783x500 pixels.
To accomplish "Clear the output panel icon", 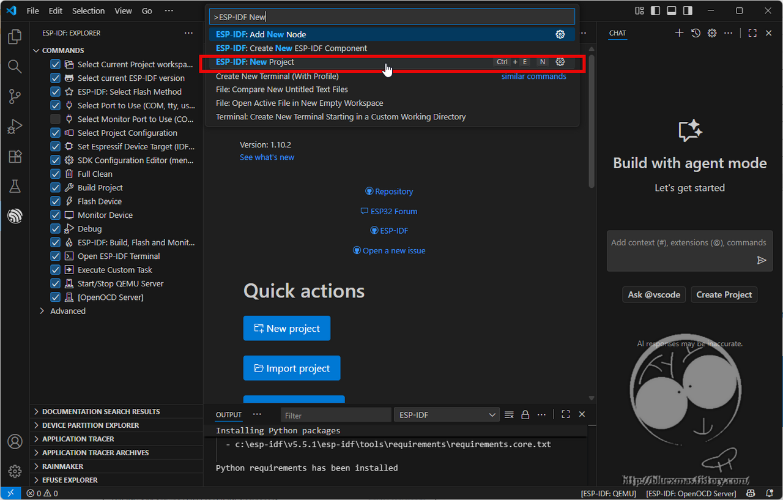I will click(x=509, y=415).
